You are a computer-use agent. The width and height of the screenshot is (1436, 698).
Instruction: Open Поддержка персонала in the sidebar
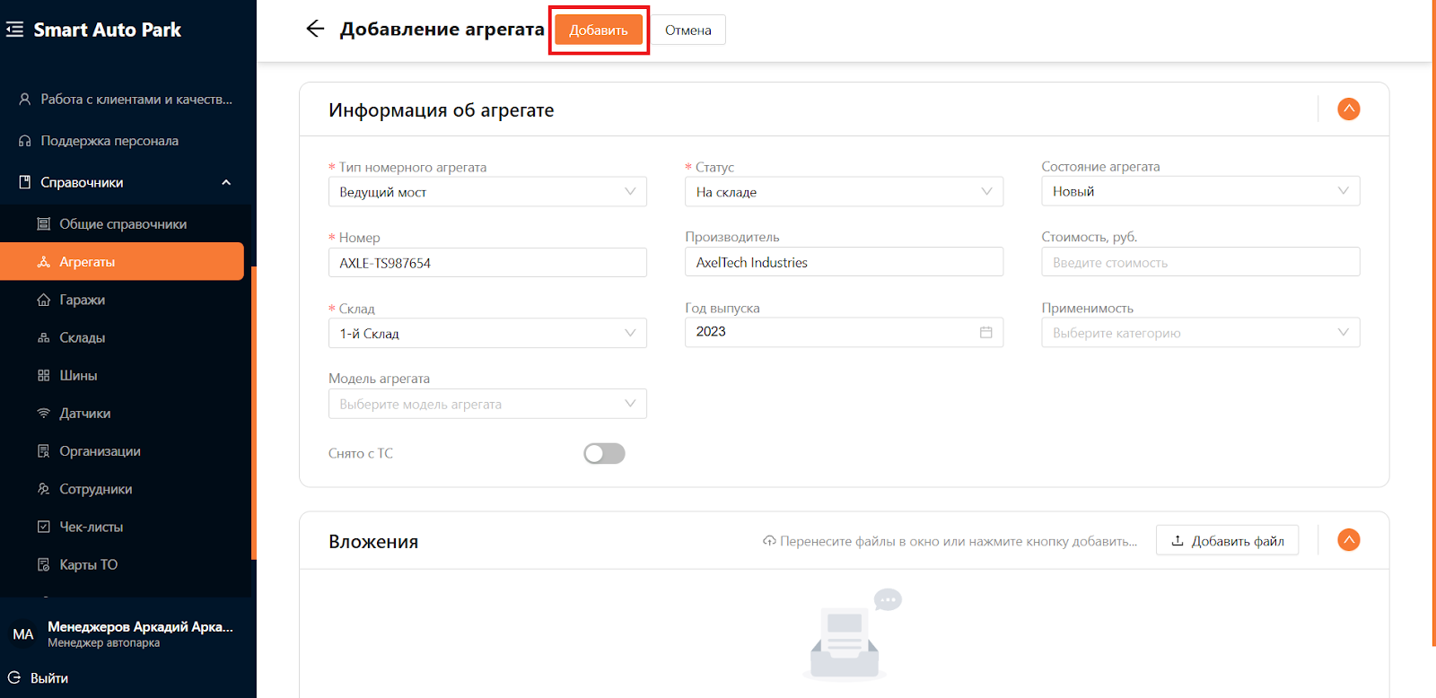[x=109, y=141]
